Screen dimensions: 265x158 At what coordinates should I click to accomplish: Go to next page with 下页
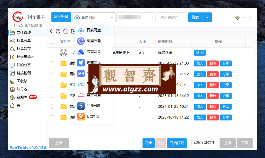[245, 143]
